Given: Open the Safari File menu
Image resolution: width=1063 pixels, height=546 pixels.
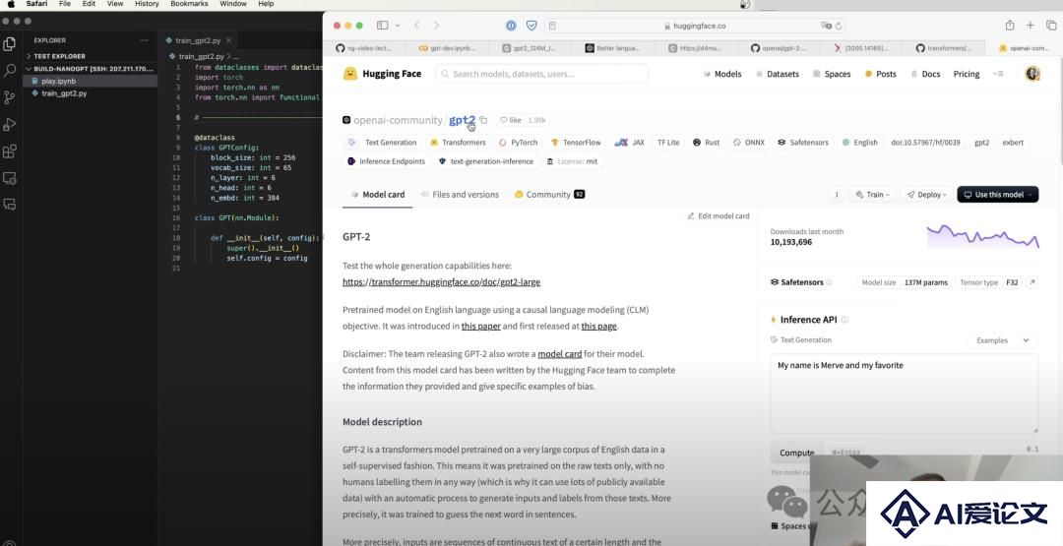Looking at the screenshot, I should (65, 4).
